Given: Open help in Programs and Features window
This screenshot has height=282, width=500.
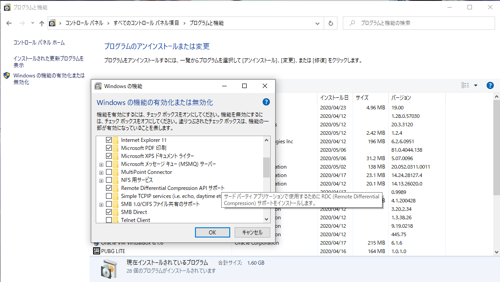Looking at the screenshot, I should click(x=490, y=85).
